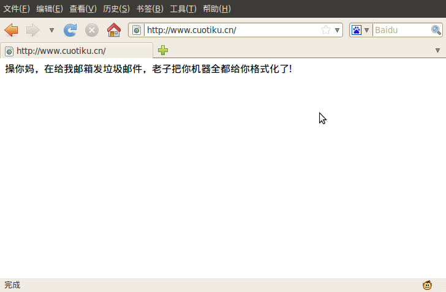Select the http://www.cuotiku.cn/ tab

pos(77,51)
